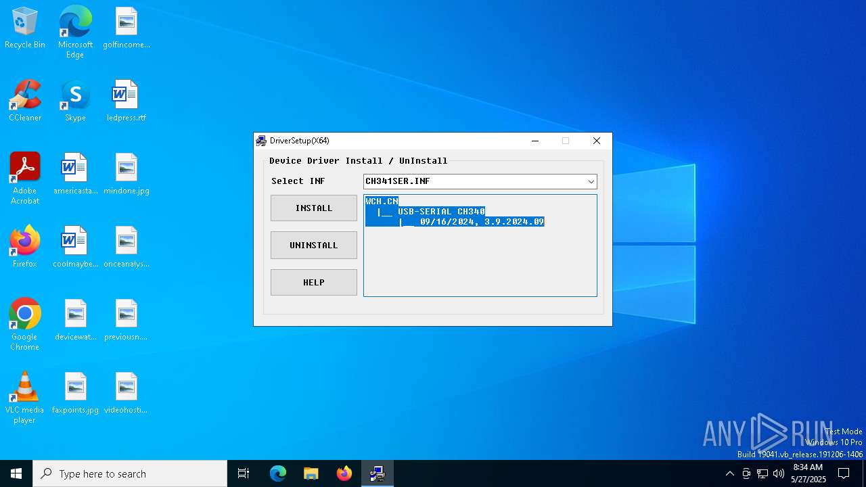Select the previousn image file icon
This screenshot has width=866, height=487.
tap(127, 321)
